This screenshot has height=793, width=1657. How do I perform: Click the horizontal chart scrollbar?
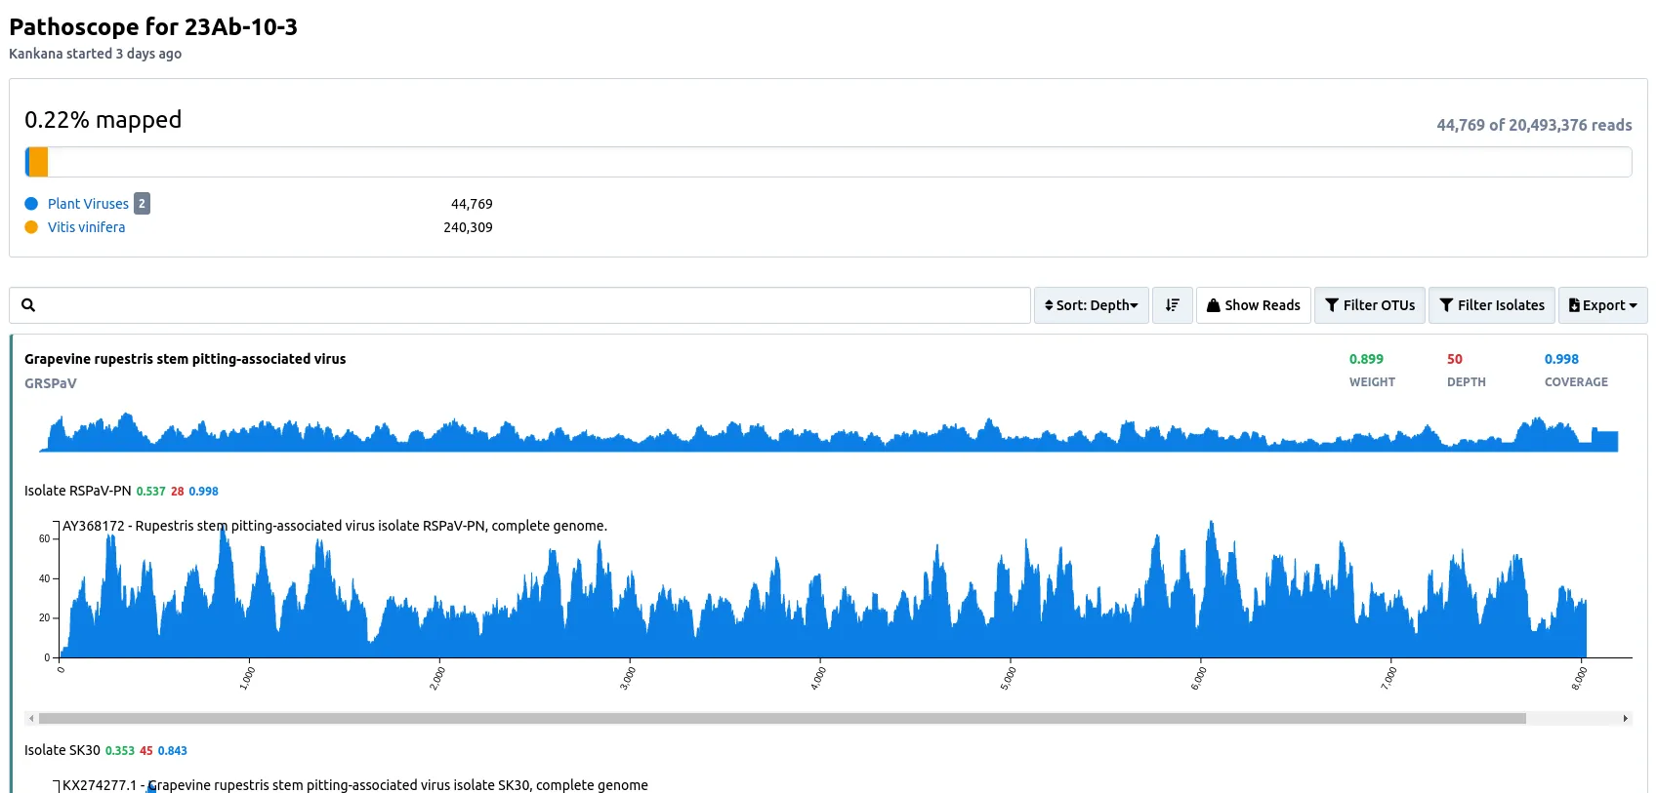pos(781,719)
